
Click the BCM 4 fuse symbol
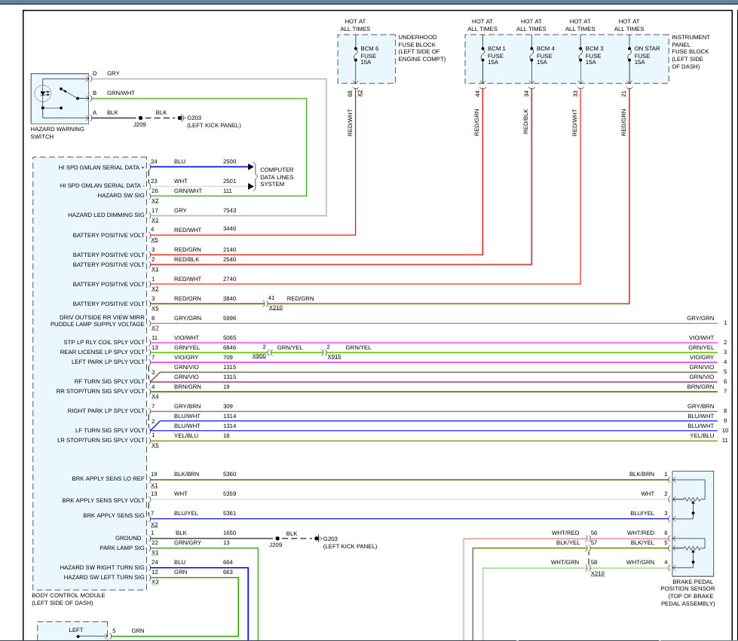pyautogui.click(x=532, y=56)
